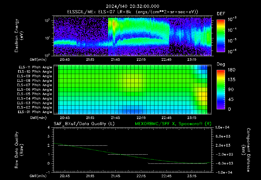Click the ELS-05 Pitch Angle row label
261x180 pixels.
pos(34,94)
